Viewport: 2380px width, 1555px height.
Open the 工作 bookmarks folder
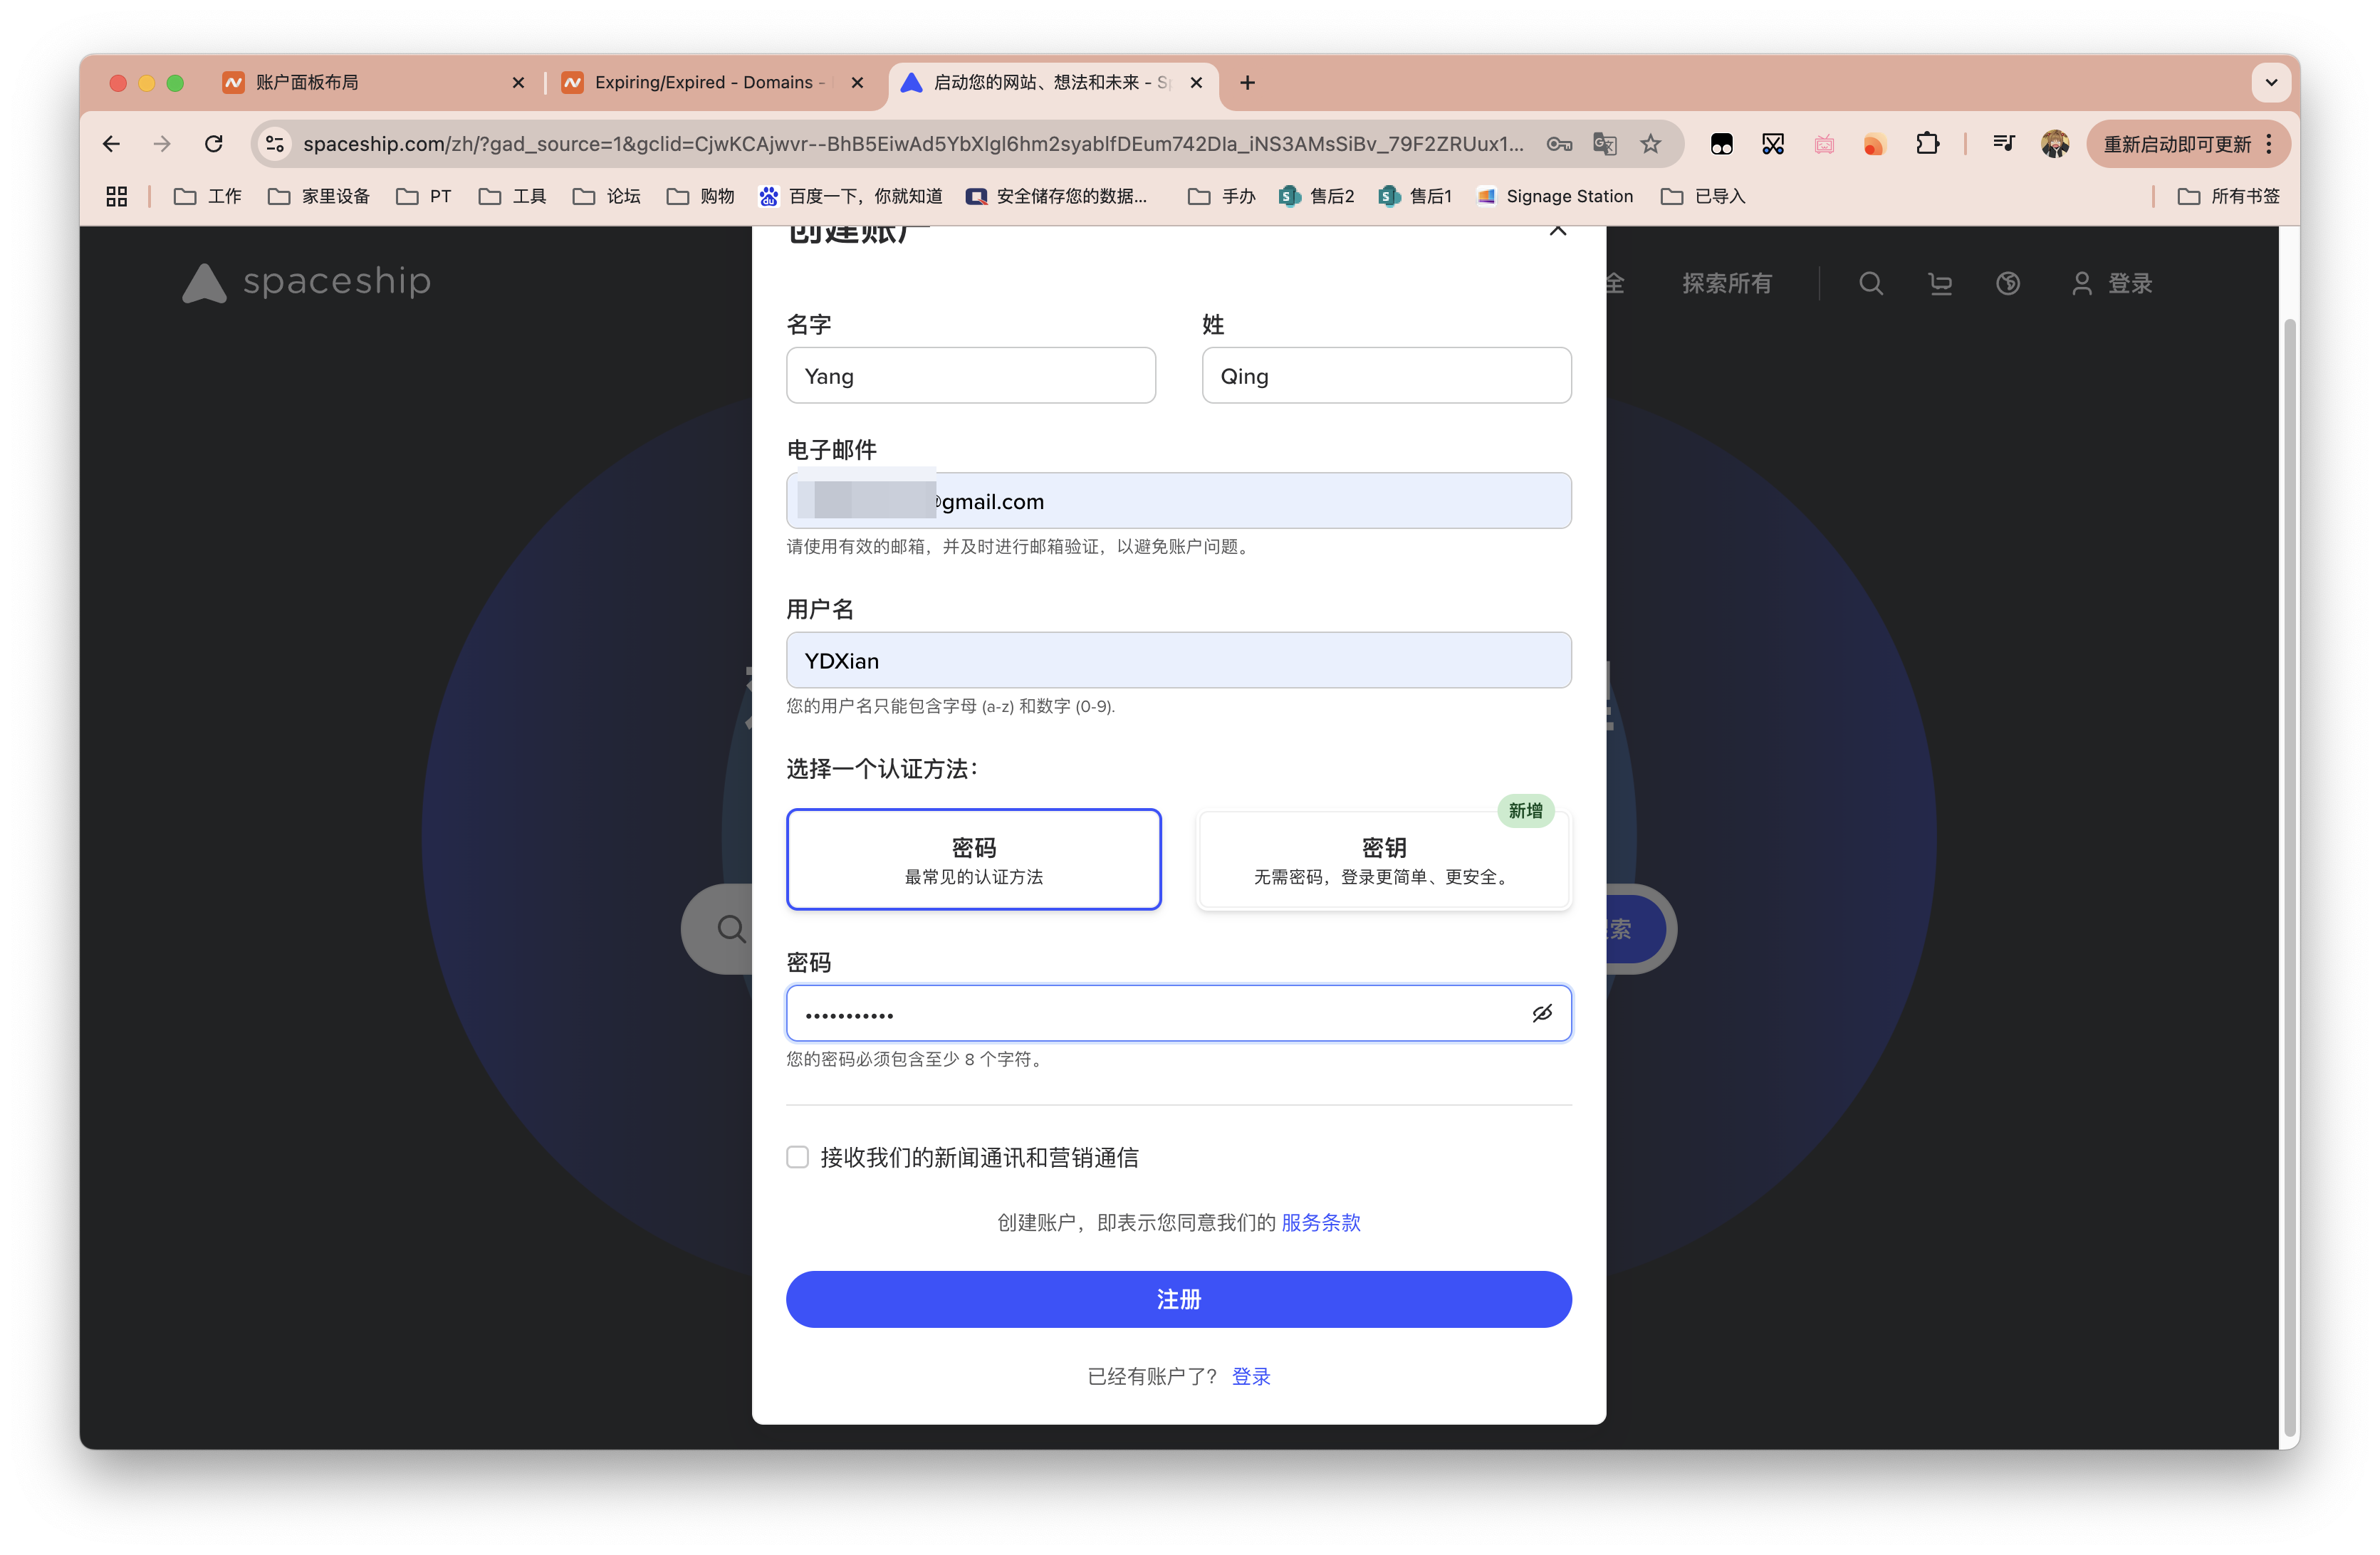208,196
